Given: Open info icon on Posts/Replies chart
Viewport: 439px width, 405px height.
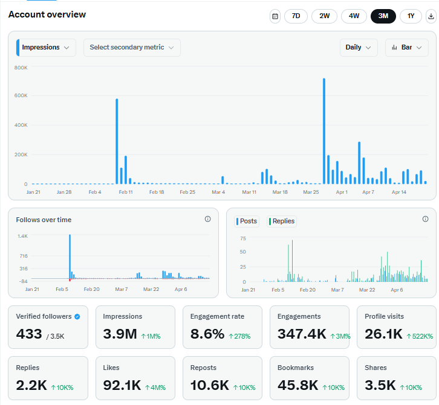Looking at the screenshot, I should (x=425, y=219).
